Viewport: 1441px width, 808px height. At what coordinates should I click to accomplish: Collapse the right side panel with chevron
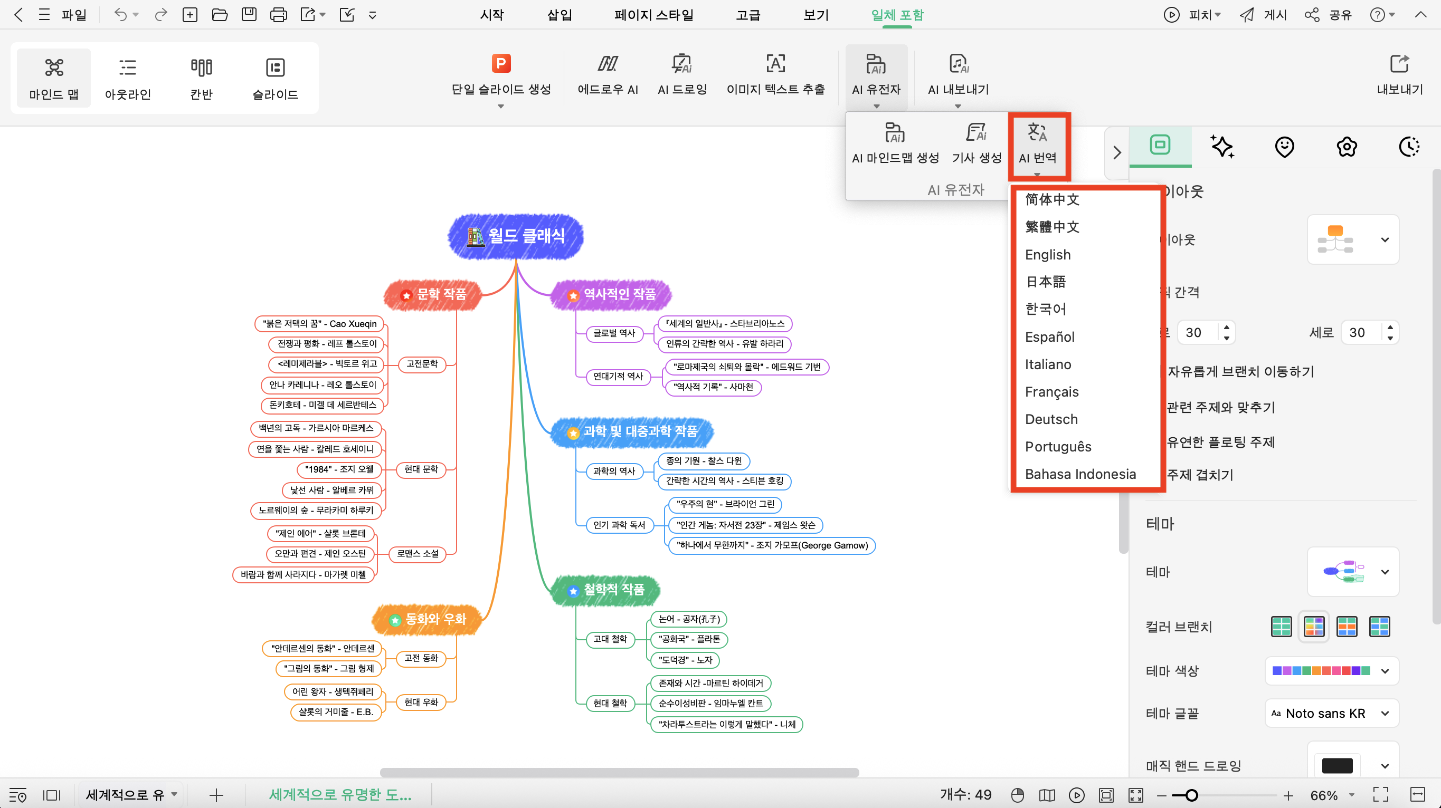click(x=1117, y=152)
